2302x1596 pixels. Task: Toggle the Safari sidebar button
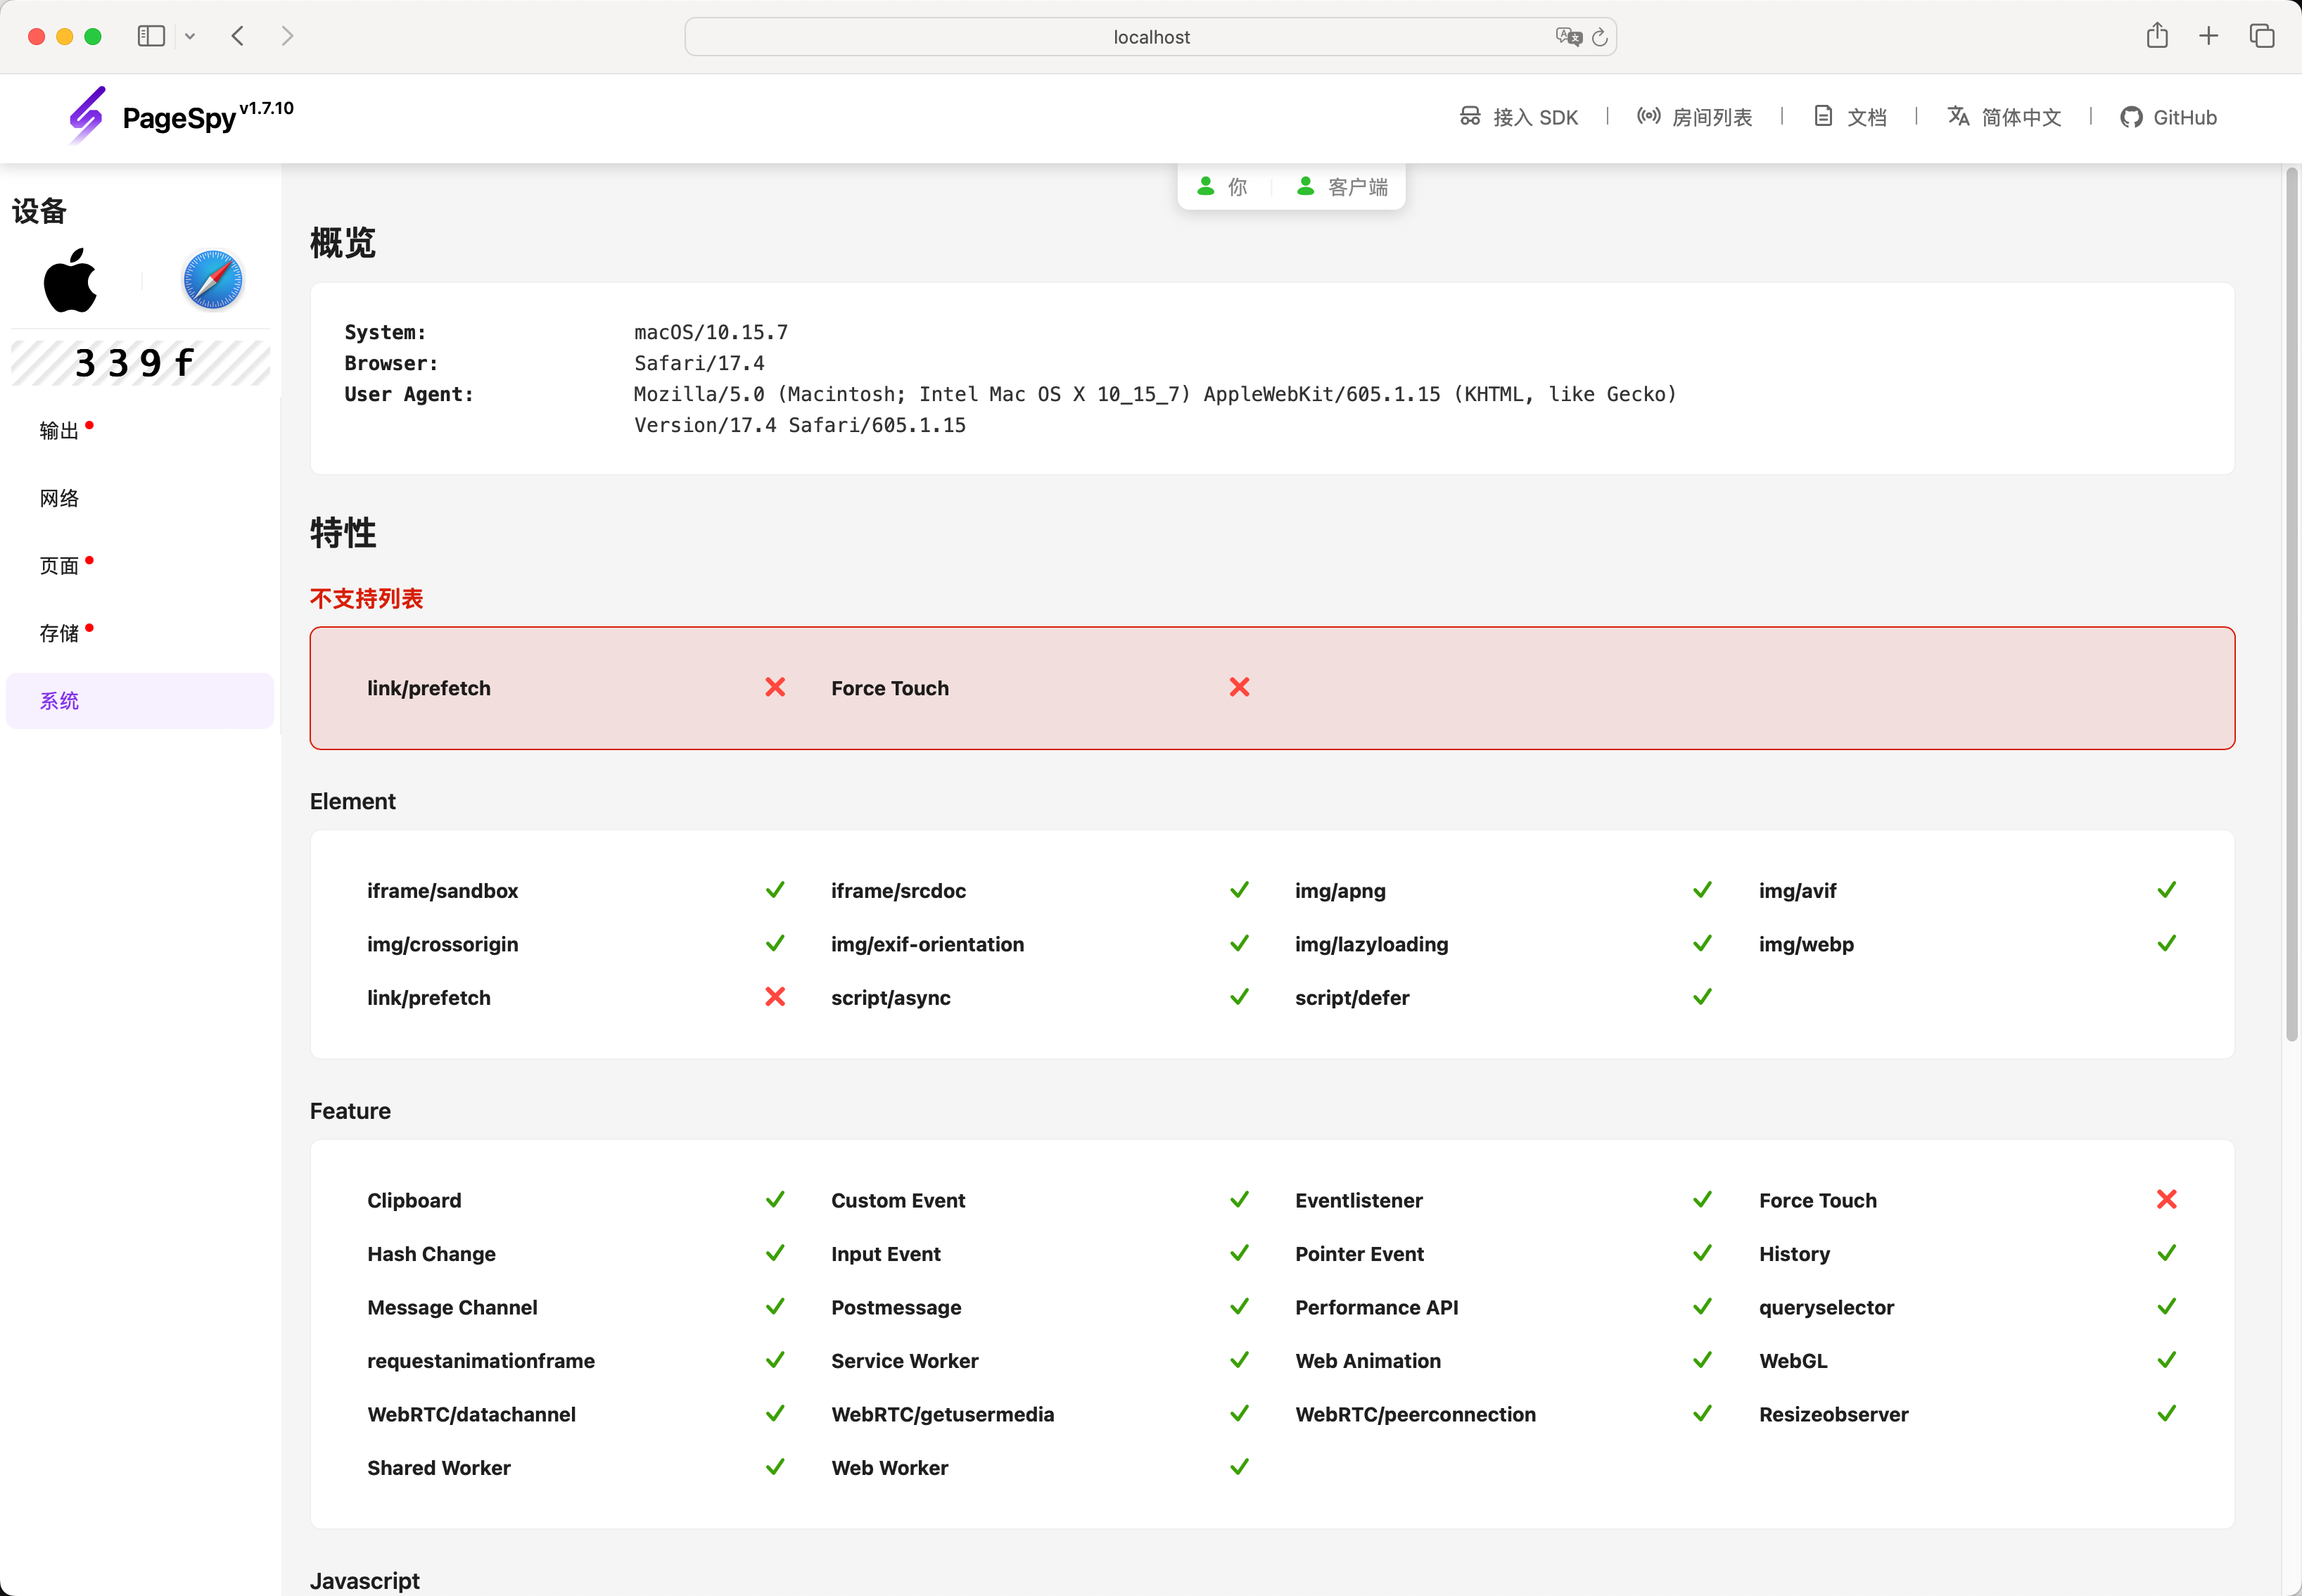pyautogui.click(x=151, y=36)
